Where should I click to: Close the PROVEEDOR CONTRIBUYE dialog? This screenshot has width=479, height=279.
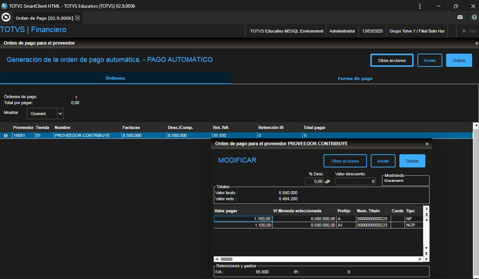coord(427,144)
